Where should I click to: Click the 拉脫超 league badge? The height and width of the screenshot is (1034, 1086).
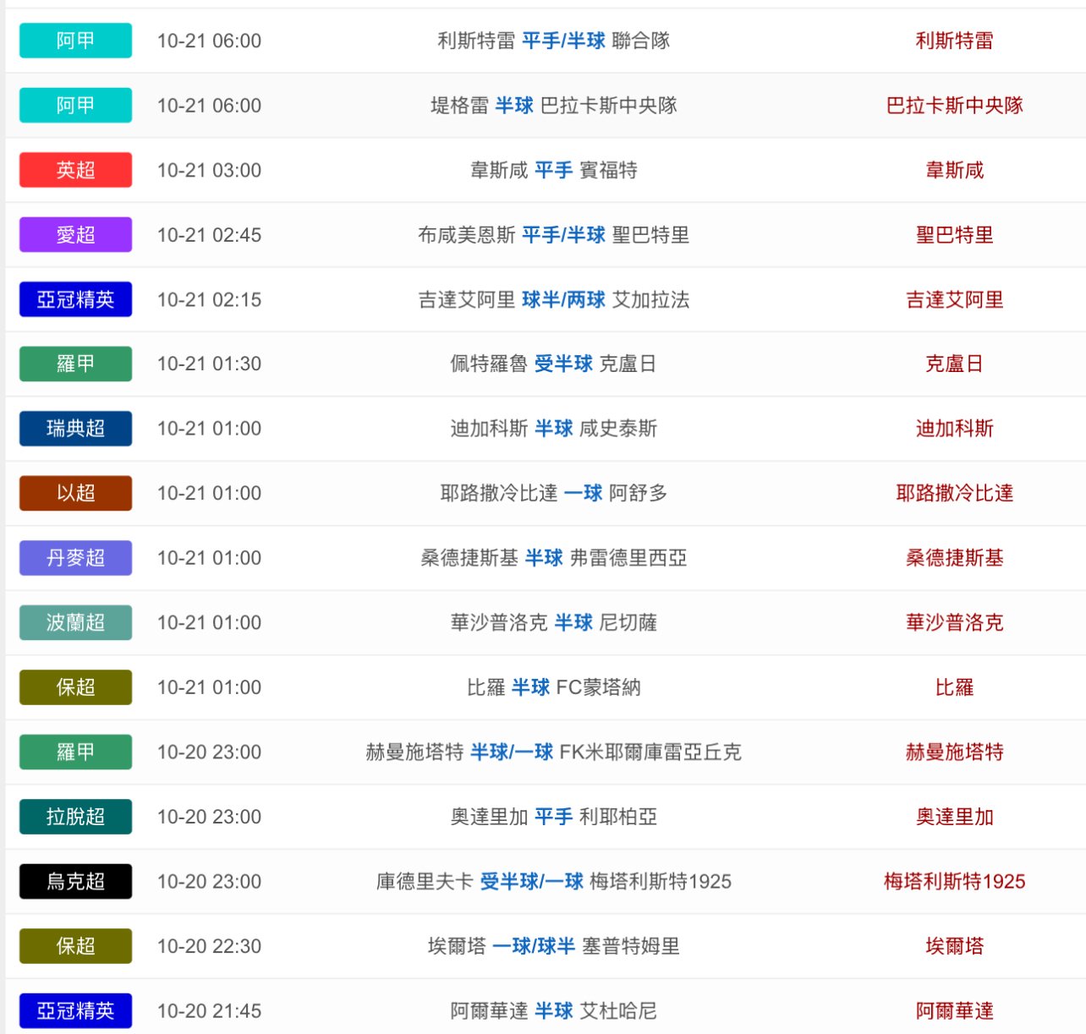[75, 817]
